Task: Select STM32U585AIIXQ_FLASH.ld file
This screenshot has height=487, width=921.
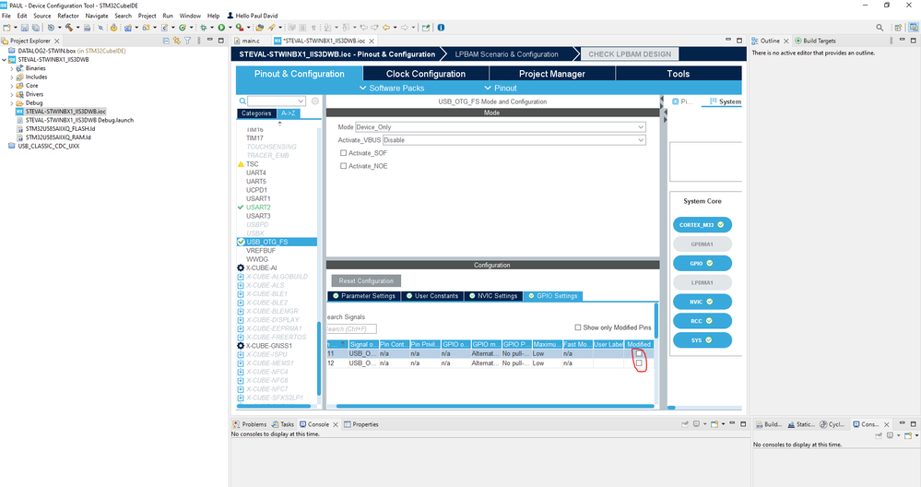Action: (x=60, y=128)
